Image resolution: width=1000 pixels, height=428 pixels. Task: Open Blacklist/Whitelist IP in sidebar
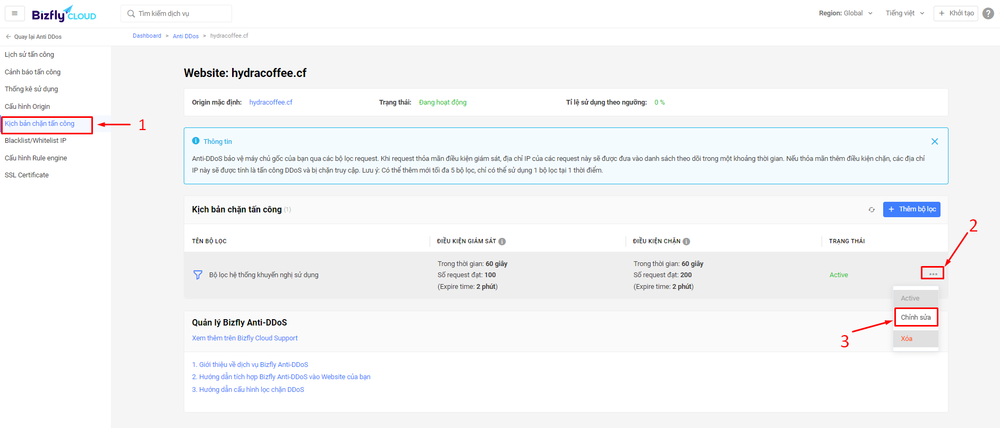click(36, 141)
